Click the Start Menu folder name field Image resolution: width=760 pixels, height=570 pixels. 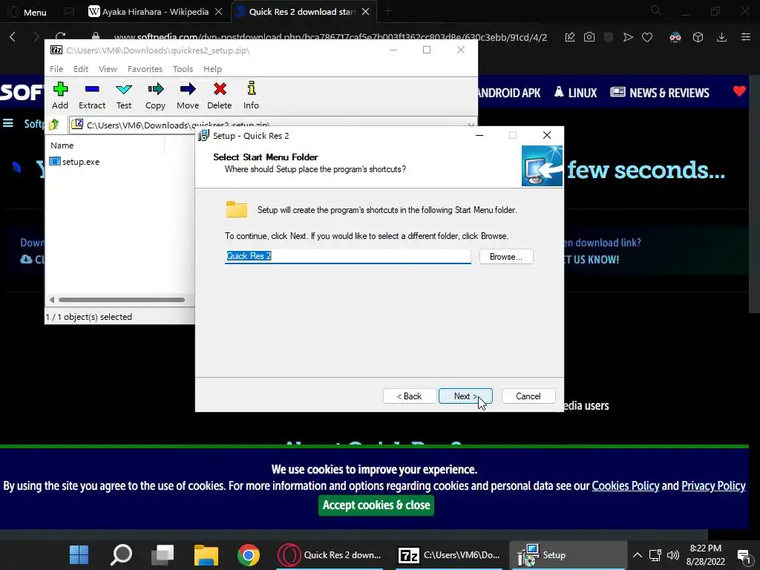(347, 256)
